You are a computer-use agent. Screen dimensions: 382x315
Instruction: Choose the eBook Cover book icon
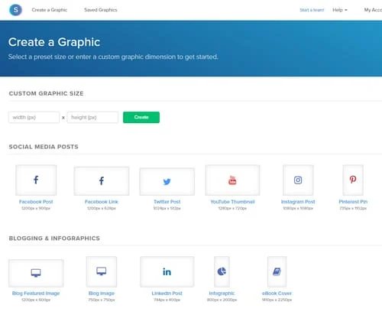point(277,271)
